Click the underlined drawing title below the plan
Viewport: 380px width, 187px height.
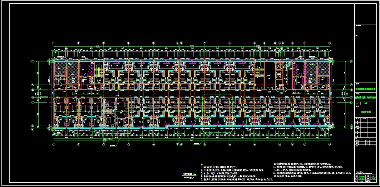(x=187, y=175)
